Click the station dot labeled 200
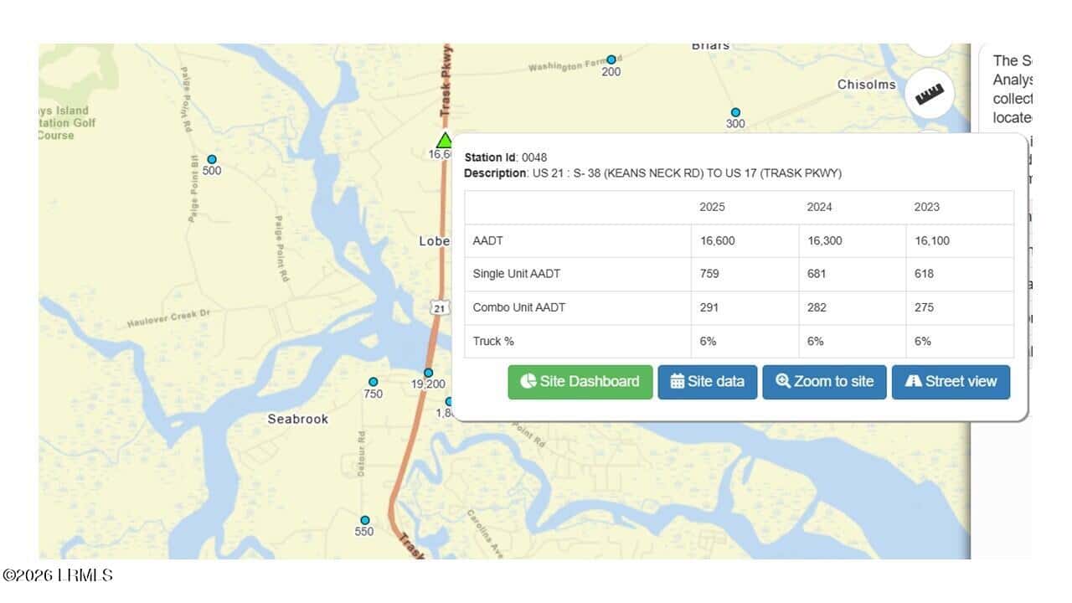 pos(611,59)
